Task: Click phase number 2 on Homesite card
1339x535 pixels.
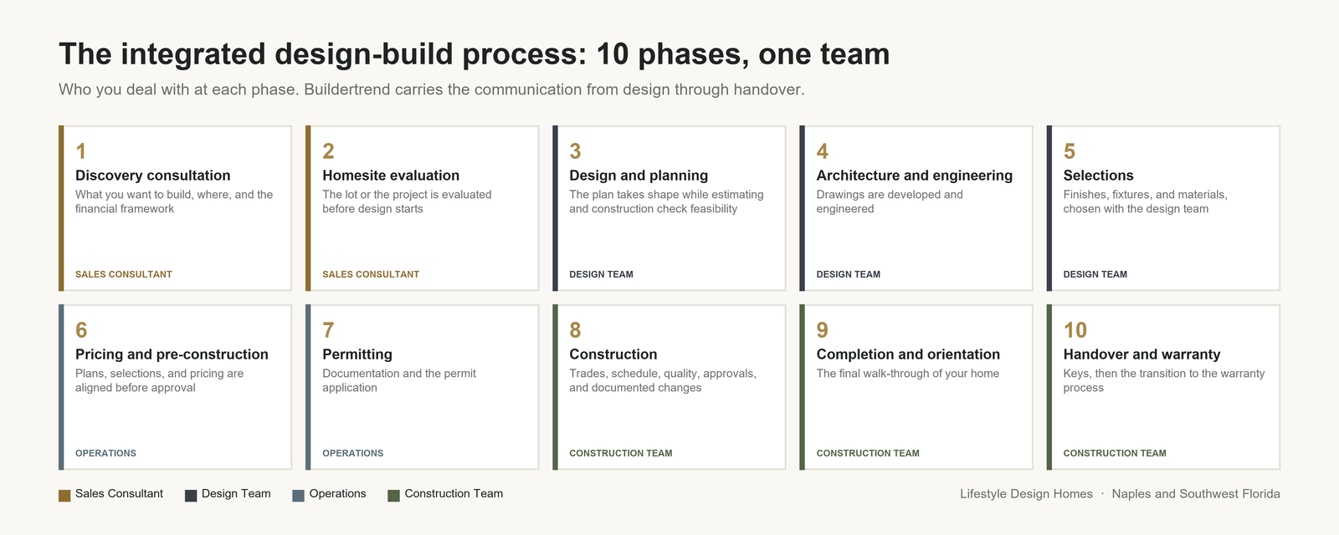Action: (328, 151)
